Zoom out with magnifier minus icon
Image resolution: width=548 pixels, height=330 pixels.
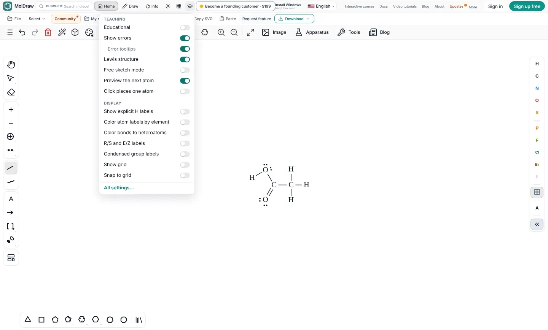[x=234, y=32]
